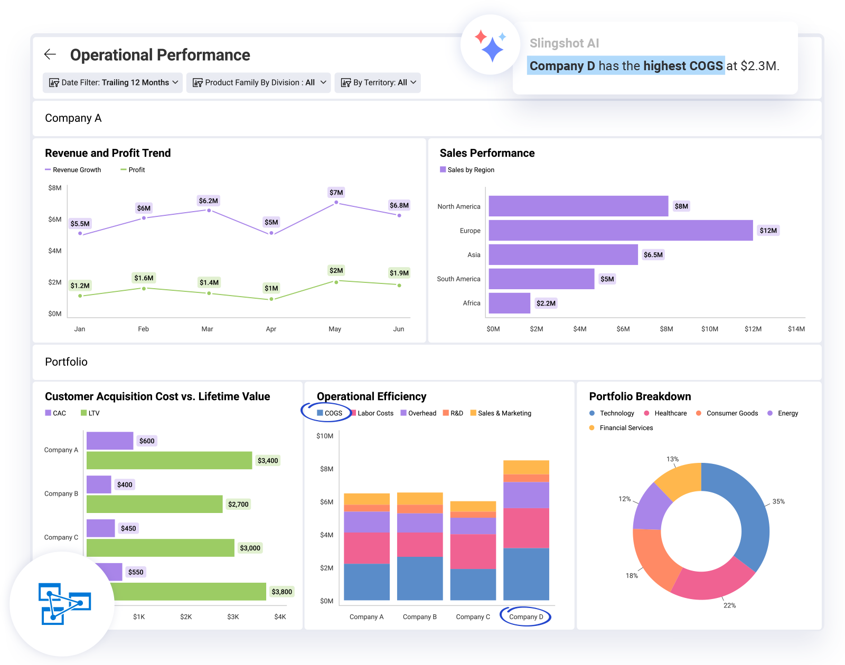Image resolution: width=845 pixels, height=665 pixels.
Task: Click the Portfolio section header
Action: click(x=66, y=362)
